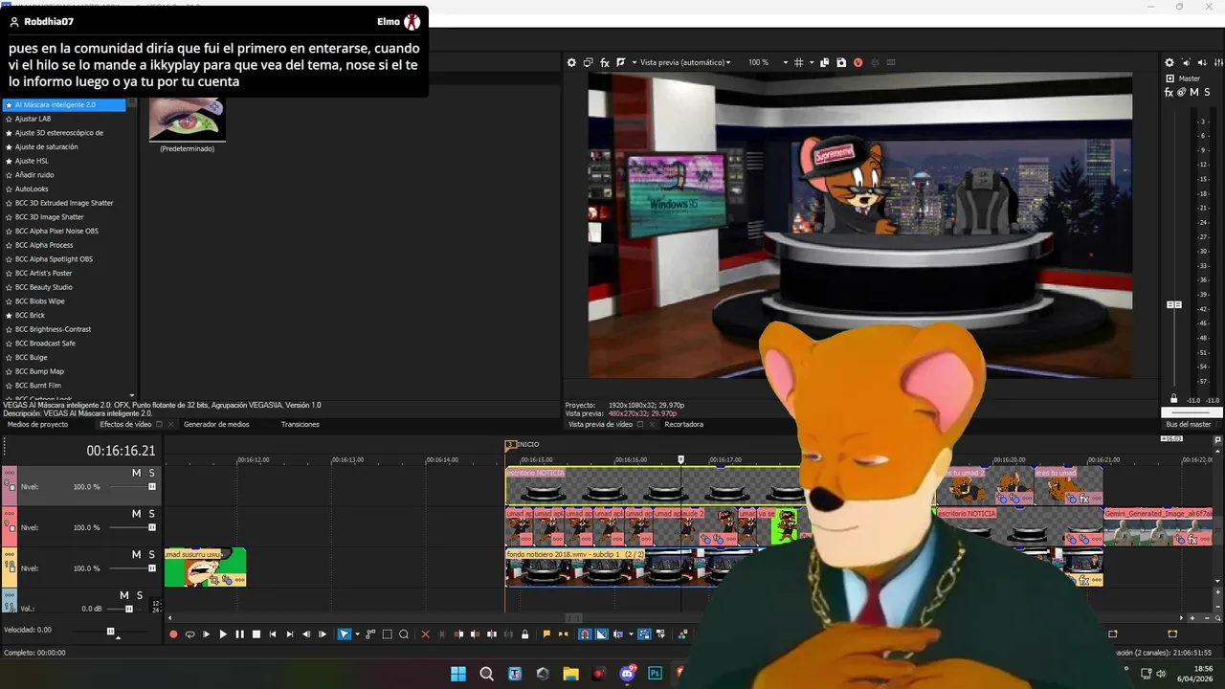1225x689 pixels.
Task: Start playback from the beginning icon
Action: point(206,634)
